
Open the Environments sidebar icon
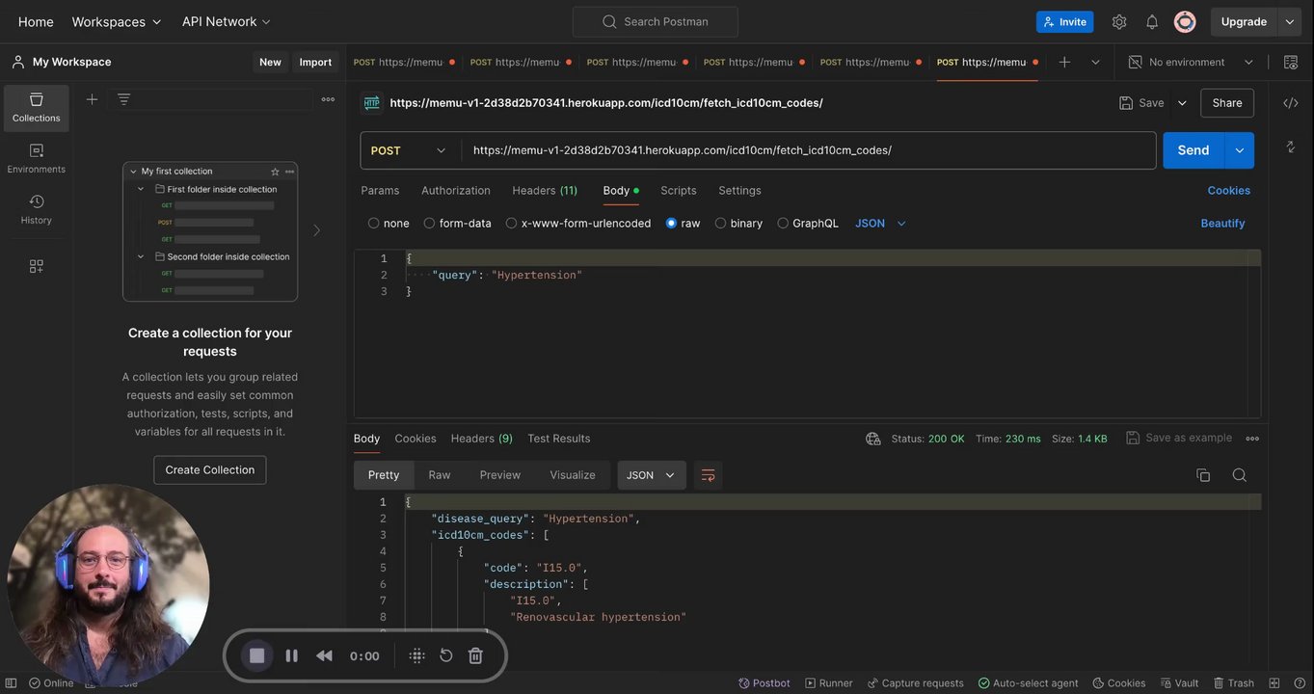[36, 158]
